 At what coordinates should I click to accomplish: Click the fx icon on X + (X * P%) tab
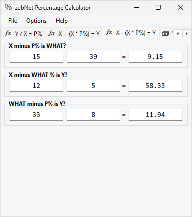52,33
